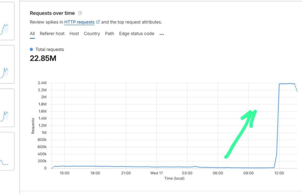Select the third sparkline card in the sidebar
The width and height of the screenshot is (302, 194).
[7, 108]
